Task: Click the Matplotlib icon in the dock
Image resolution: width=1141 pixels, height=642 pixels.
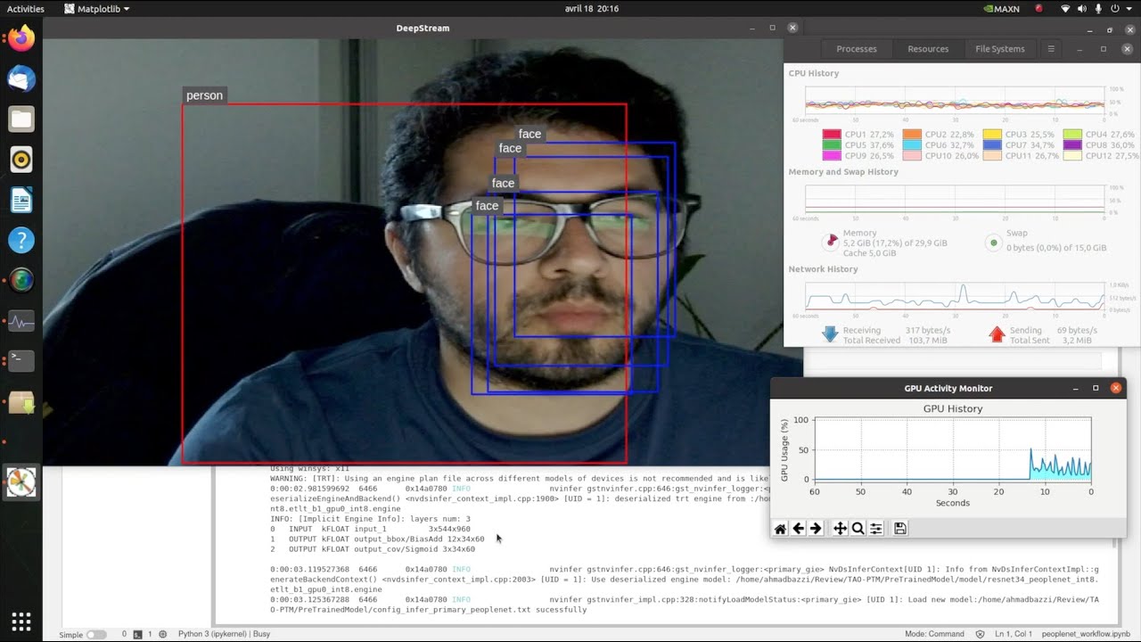Action: [x=21, y=482]
